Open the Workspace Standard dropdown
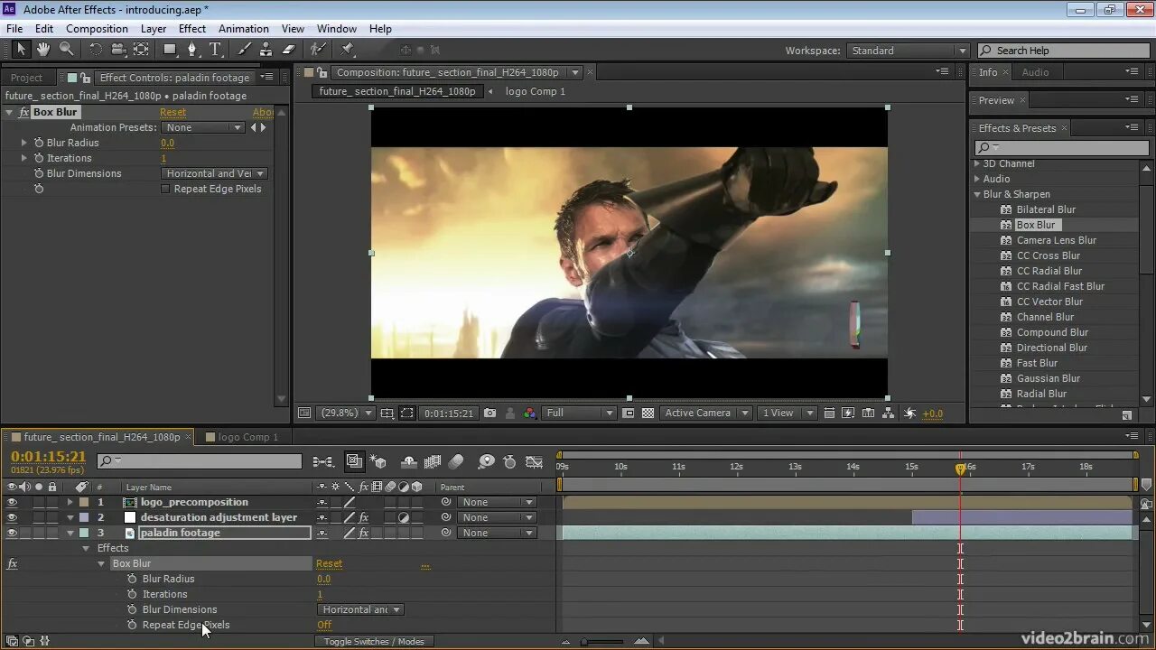Image resolution: width=1156 pixels, height=650 pixels. pyautogui.click(x=909, y=51)
